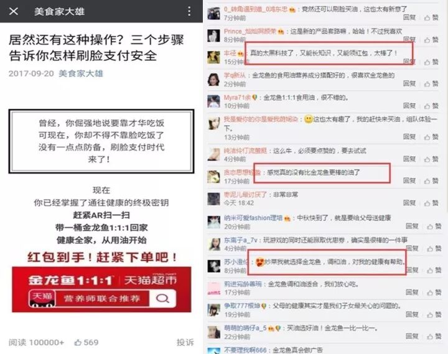Click the avatar of commenter 丰径
Image resolution: width=448 pixels, height=354 pixels.
[x=213, y=57]
